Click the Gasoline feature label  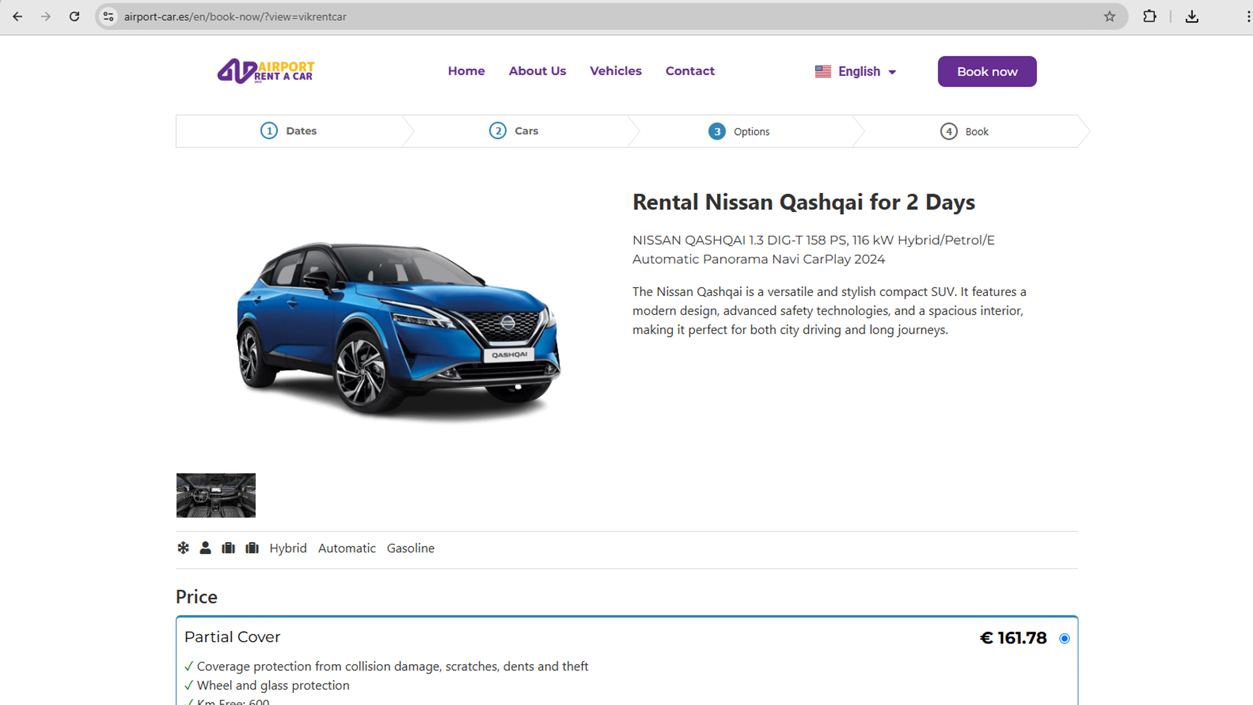[x=410, y=548]
